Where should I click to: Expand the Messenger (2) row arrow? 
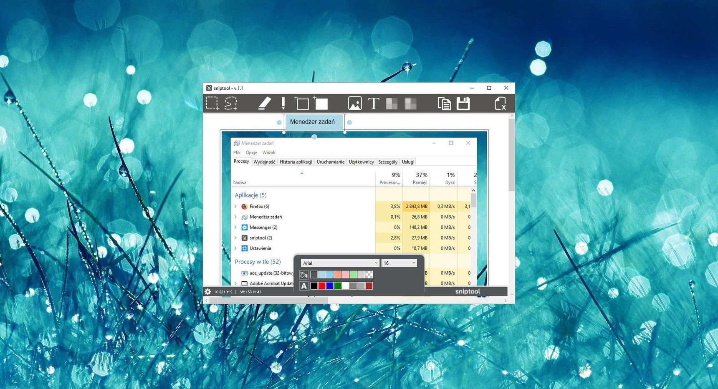point(236,227)
